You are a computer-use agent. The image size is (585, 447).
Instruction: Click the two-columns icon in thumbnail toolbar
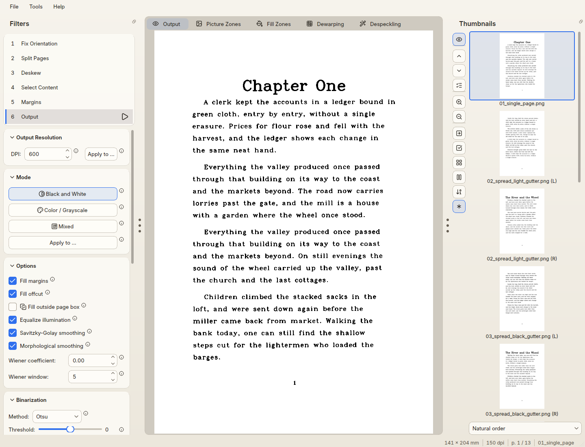(x=459, y=177)
